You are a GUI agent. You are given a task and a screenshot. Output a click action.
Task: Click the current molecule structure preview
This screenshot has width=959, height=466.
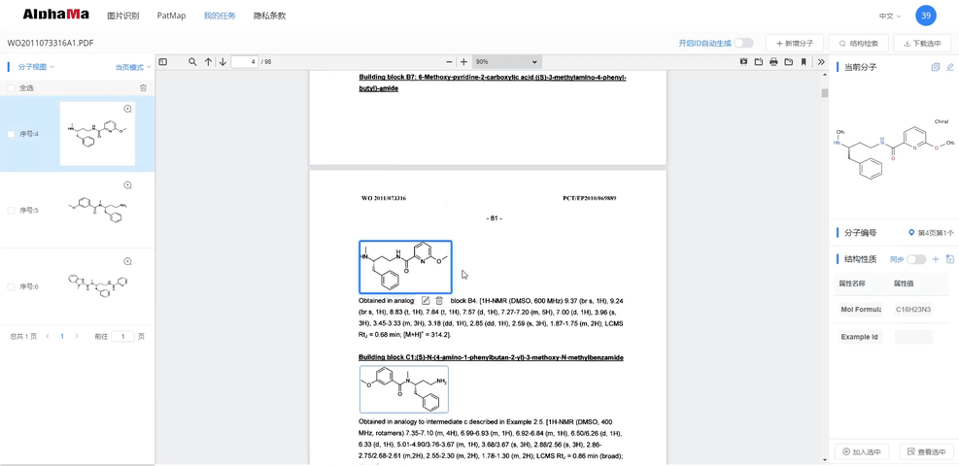click(894, 149)
